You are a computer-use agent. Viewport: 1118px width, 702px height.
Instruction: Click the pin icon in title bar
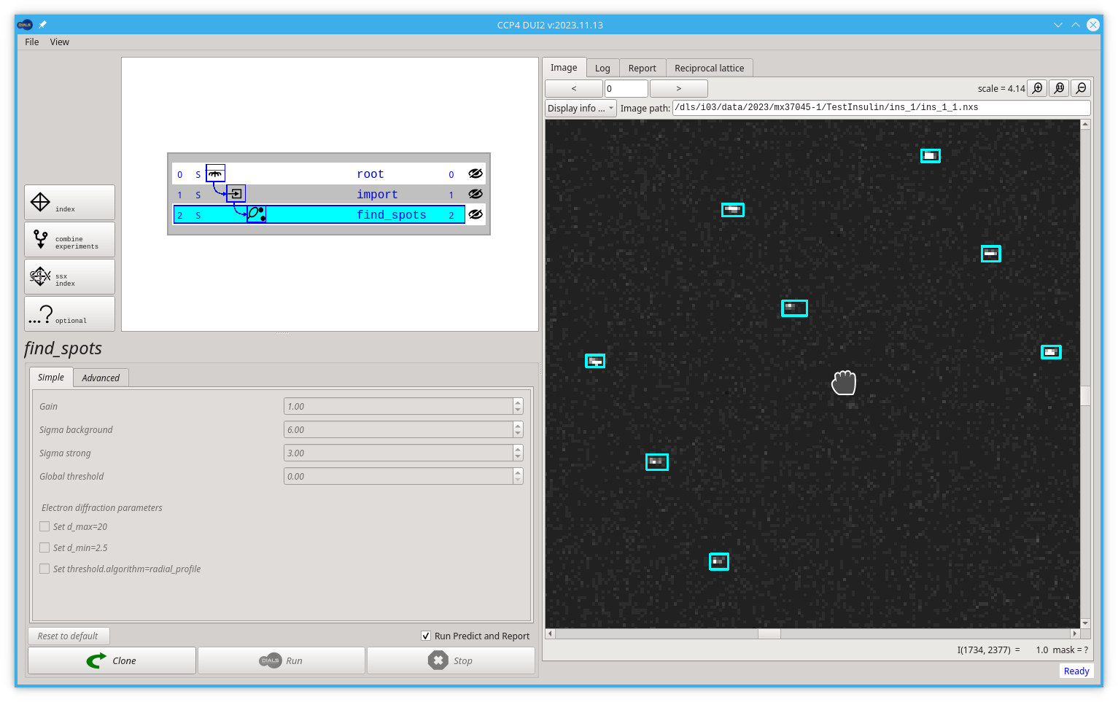[x=42, y=25]
